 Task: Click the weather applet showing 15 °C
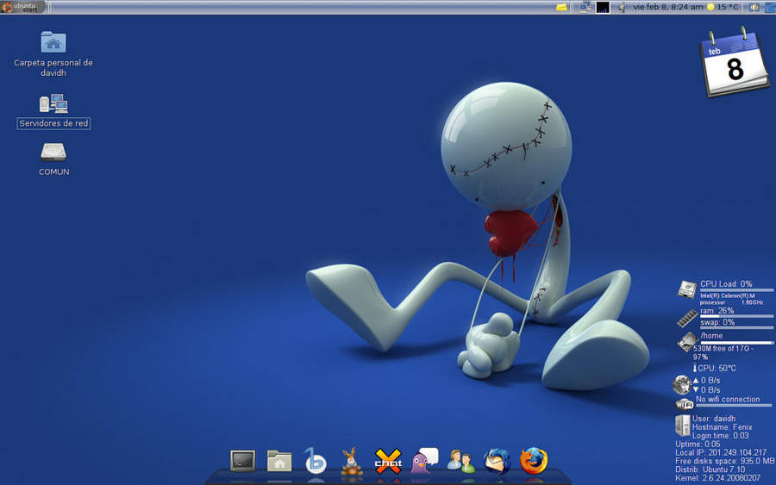pos(723,7)
